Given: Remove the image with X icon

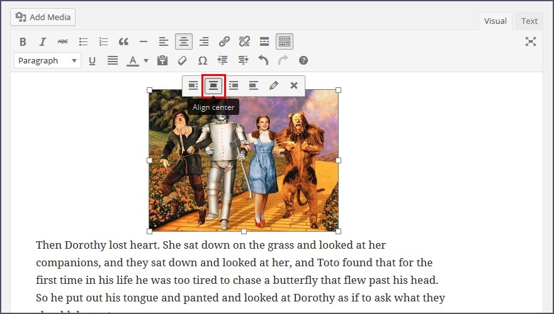Looking at the screenshot, I should pos(294,85).
